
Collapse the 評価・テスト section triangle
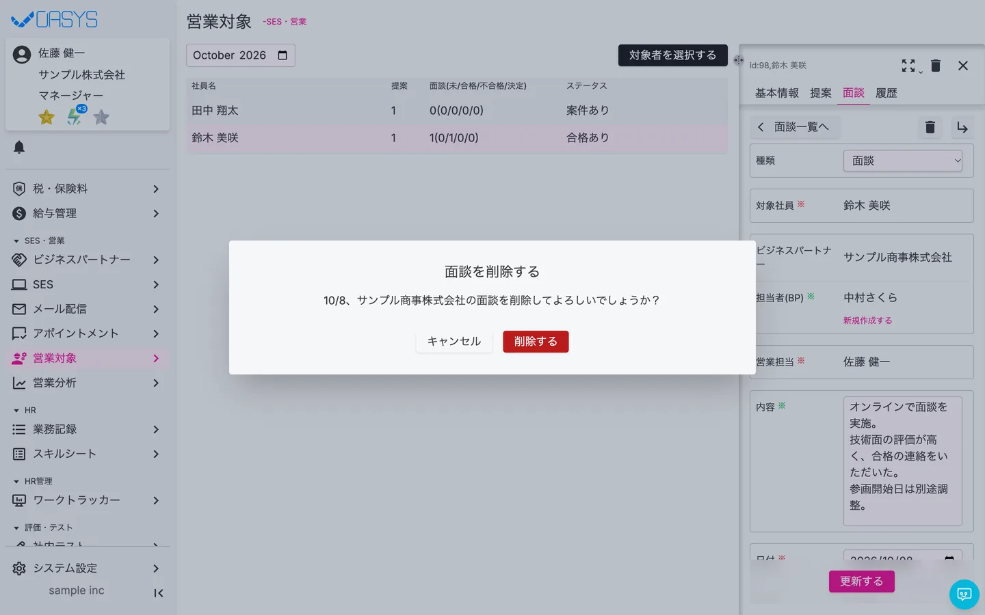click(x=16, y=528)
